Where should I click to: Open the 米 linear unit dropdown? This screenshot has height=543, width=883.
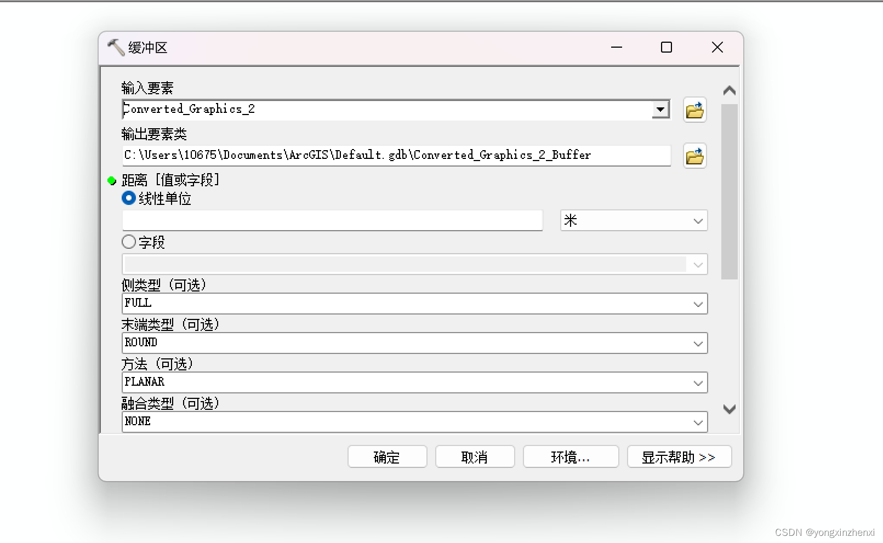634,221
